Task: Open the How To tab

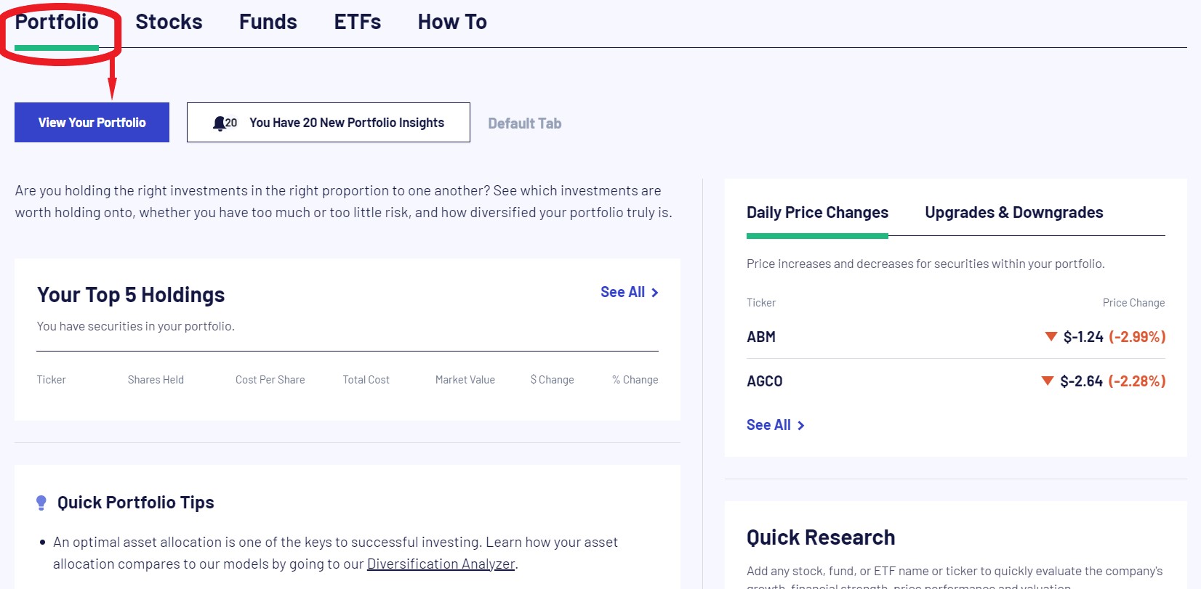Action: tap(452, 22)
